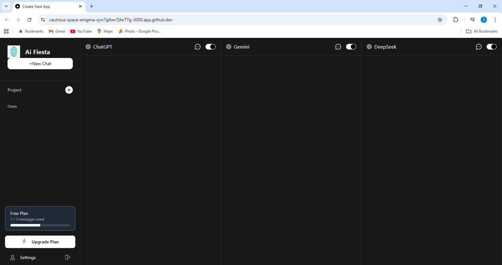Image resolution: width=502 pixels, height=265 pixels.
Task: Reload the page in Chrome
Action: click(x=29, y=20)
